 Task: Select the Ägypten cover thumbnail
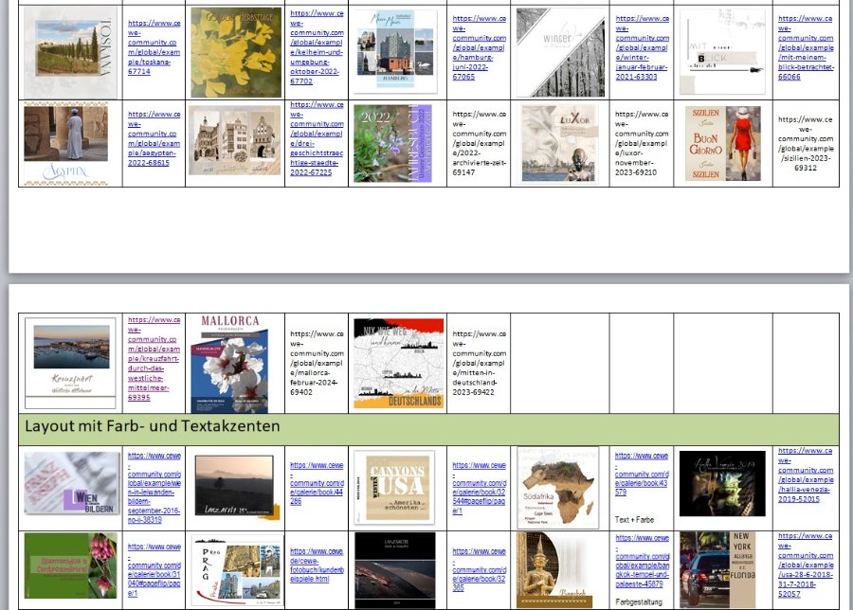(65, 145)
